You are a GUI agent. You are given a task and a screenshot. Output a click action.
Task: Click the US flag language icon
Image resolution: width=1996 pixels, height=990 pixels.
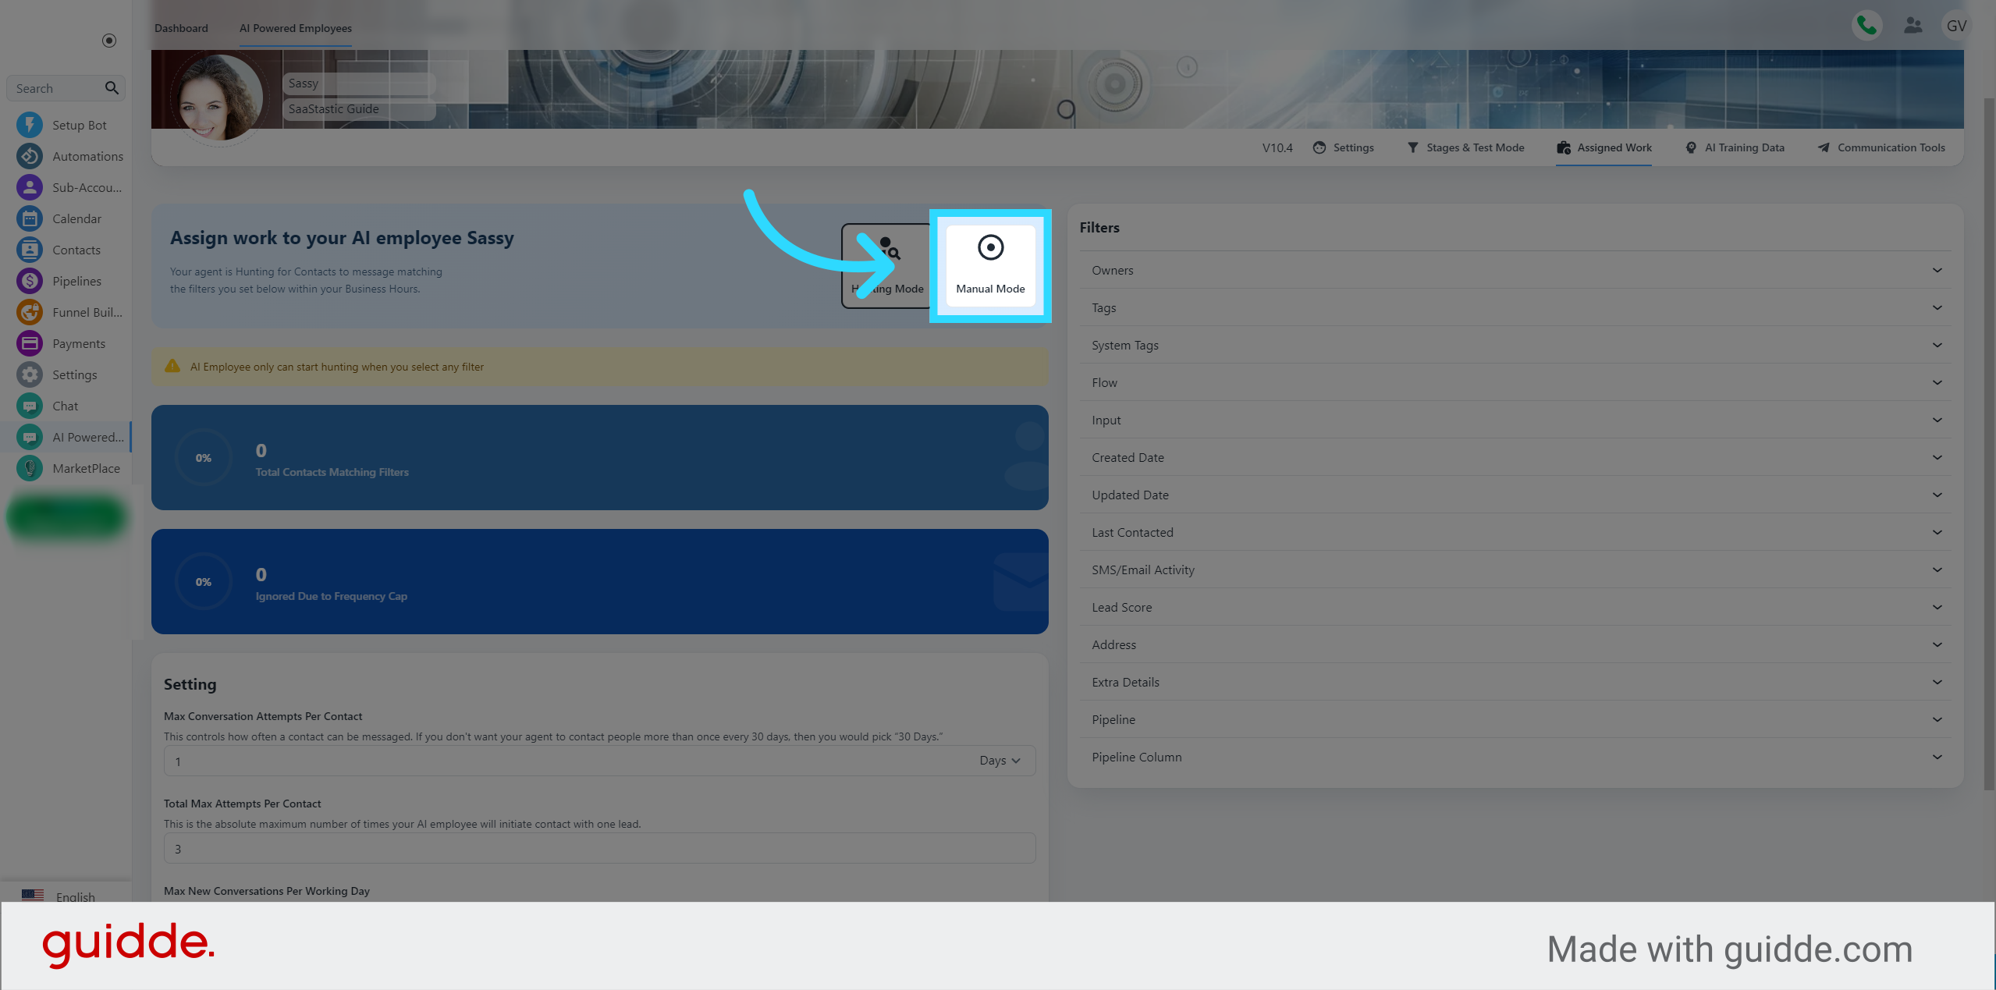click(x=33, y=896)
